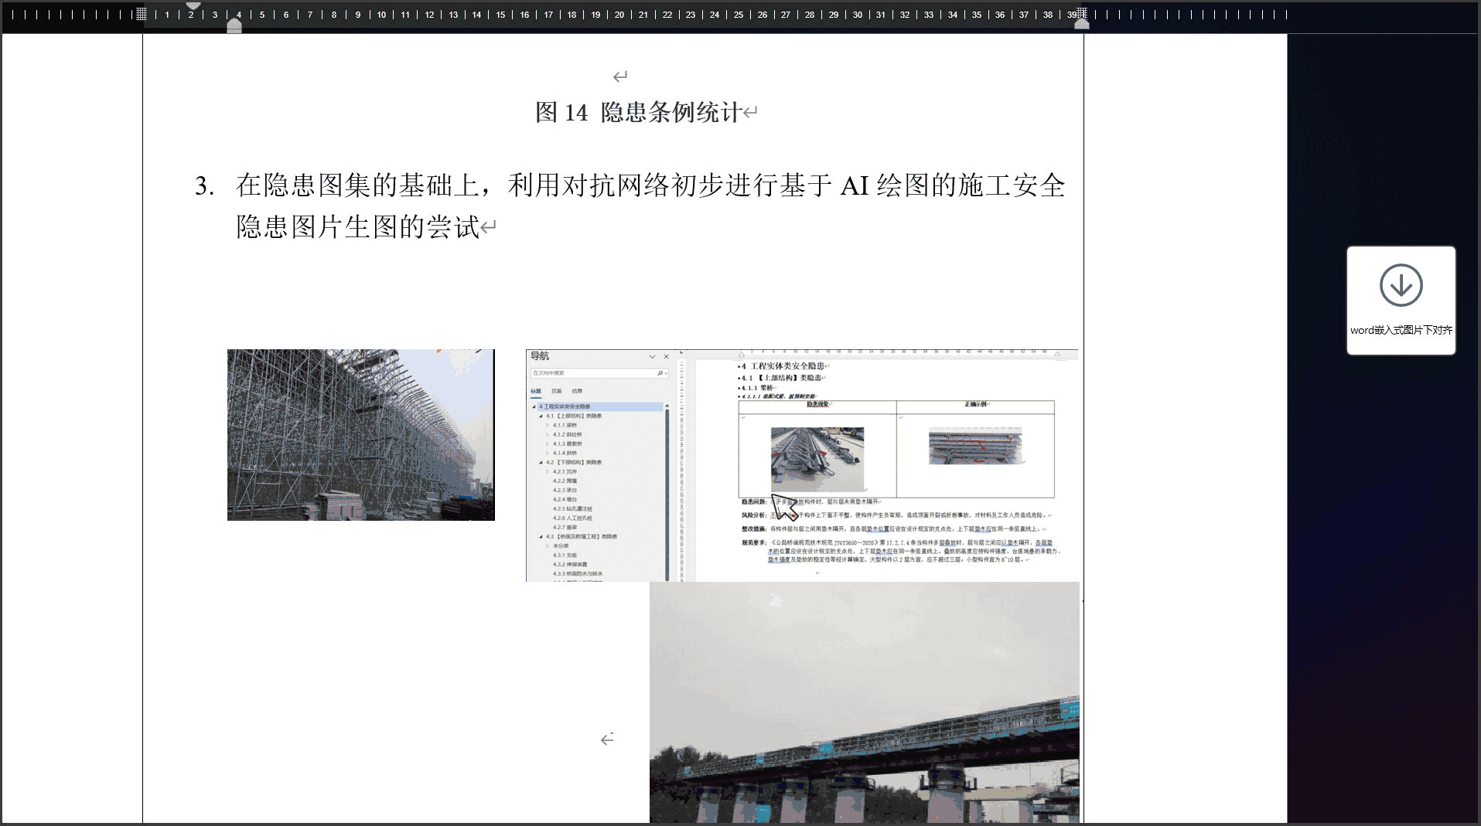The width and height of the screenshot is (1481, 826).
Task: Select the 4.2.5 钻孔灌注桩 heading entry
Action: (x=572, y=509)
